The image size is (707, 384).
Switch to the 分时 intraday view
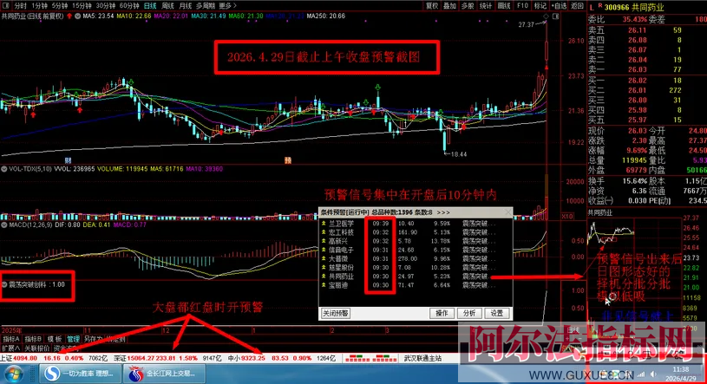20,6
